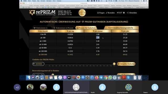168x94 pixels.
Task: Open 1Password from the dock
Action: tap(115, 78)
